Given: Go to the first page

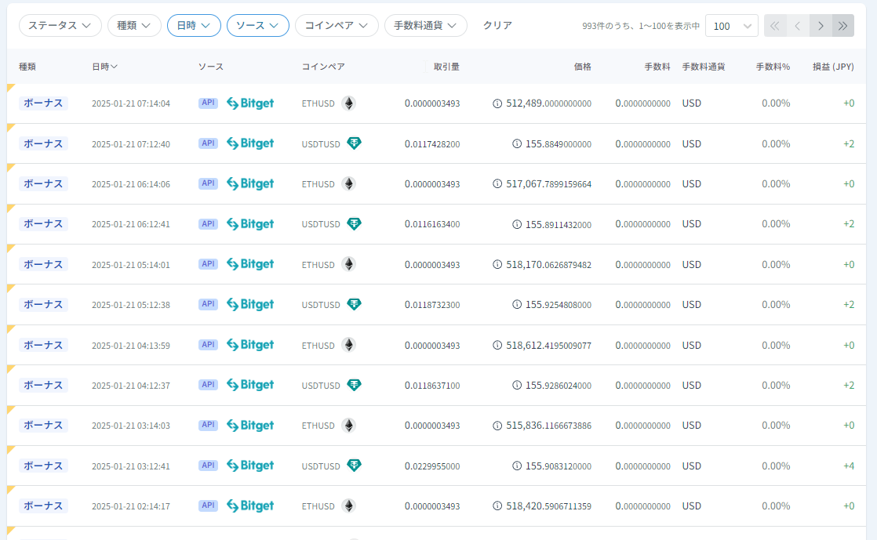Looking at the screenshot, I should (775, 26).
